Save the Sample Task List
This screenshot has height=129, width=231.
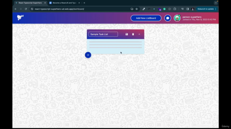(127, 34)
